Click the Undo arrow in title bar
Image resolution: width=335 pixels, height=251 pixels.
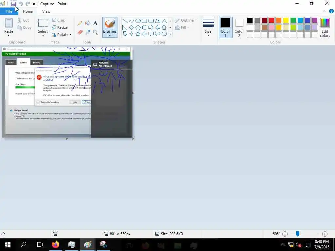[x=21, y=4]
